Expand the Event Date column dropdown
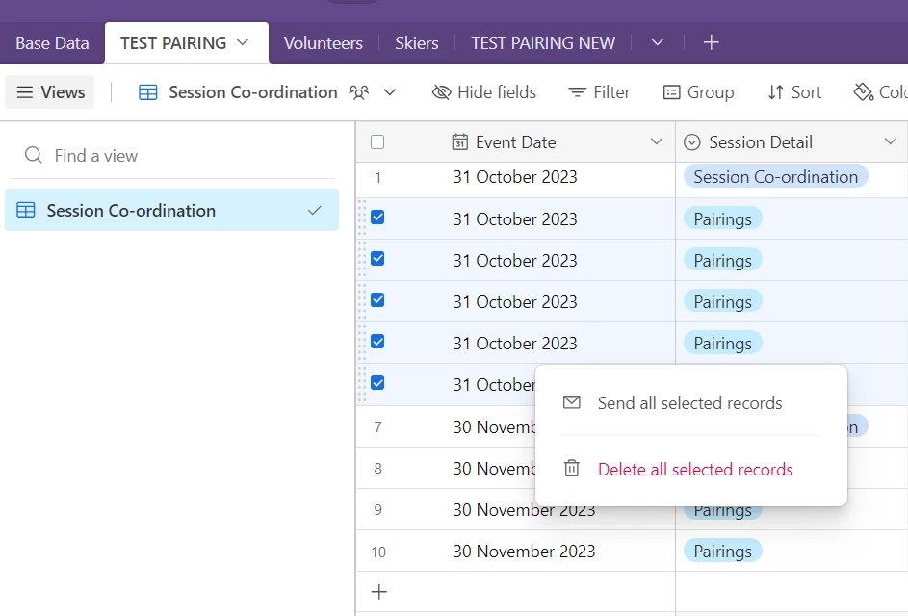Viewport: 908px width, 616px height. [657, 142]
